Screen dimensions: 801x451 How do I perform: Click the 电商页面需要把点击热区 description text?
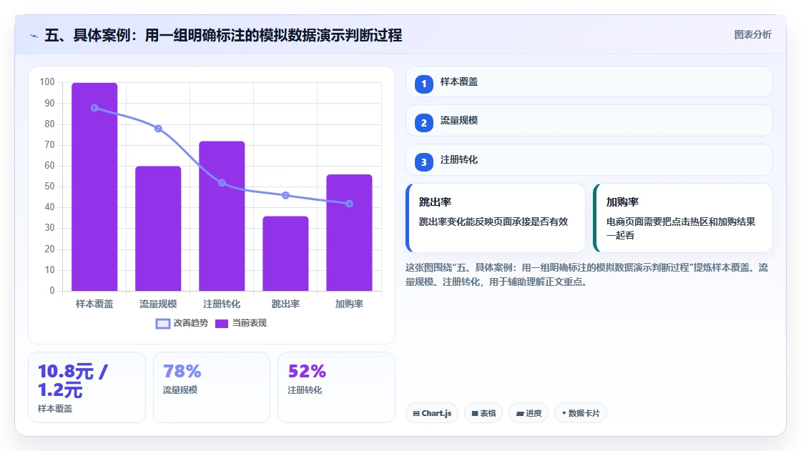[680, 228]
